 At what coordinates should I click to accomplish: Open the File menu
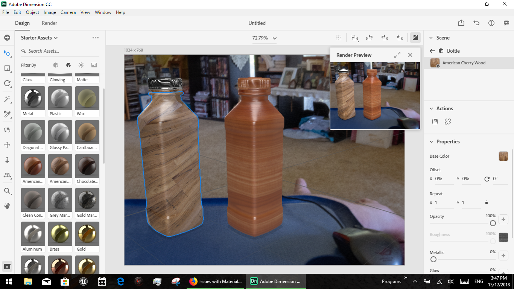pyautogui.click(x=6, y=12)
